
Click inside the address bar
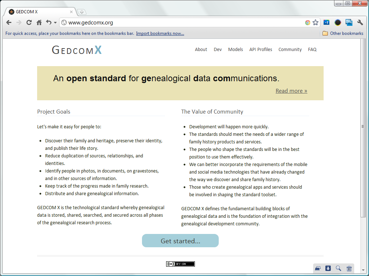pos(144,22)
